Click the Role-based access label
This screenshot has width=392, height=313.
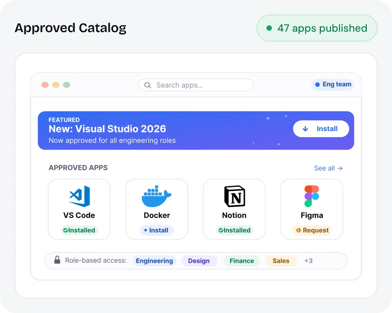[x=96, y=261]
